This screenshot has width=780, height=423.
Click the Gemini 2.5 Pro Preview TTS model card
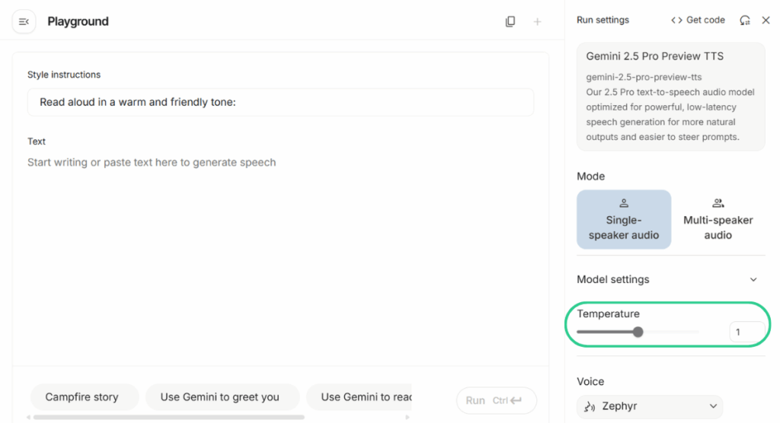(x=670, y=96)
